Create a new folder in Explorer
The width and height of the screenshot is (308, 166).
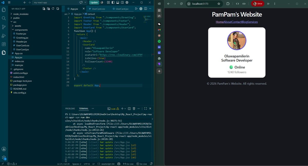[49, 8]
